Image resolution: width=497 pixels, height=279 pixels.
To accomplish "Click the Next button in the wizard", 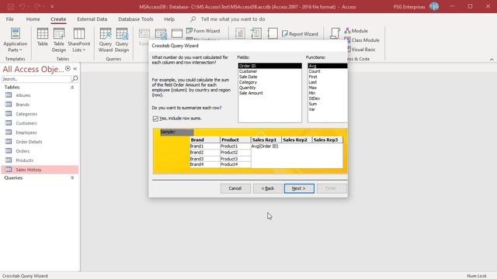I will coord(299,188).
